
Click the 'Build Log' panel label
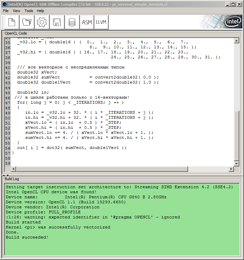pyautogui.click(x=12, y=179)
